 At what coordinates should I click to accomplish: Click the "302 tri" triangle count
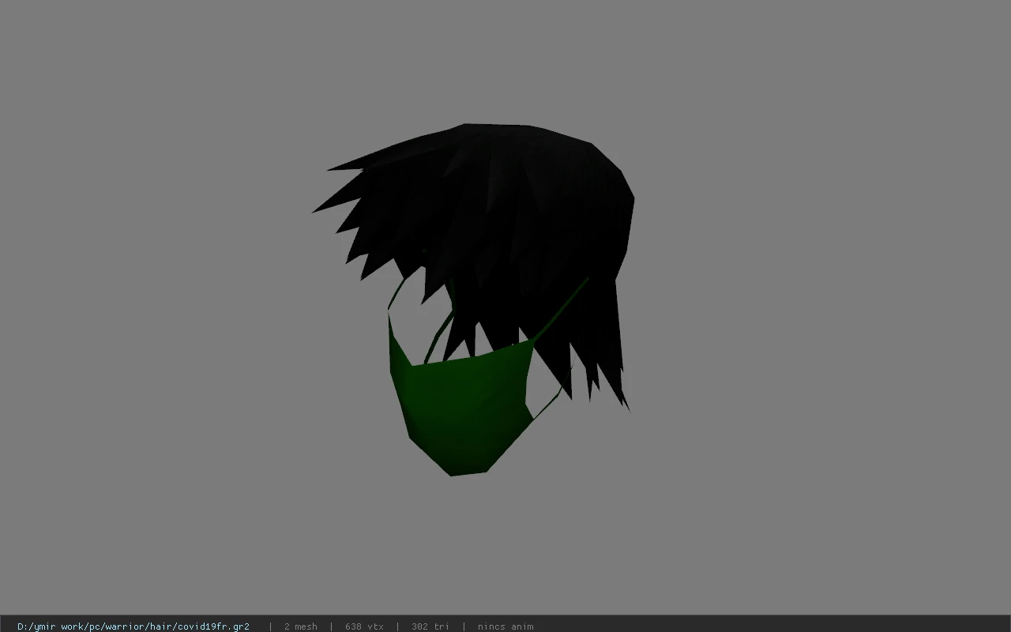[430, 626]
